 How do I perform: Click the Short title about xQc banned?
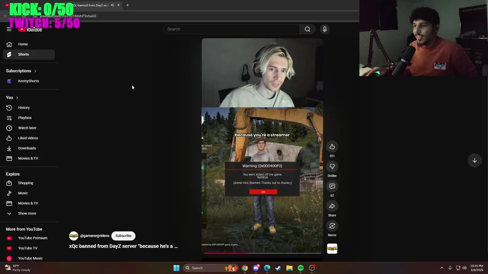click(123, 246)
